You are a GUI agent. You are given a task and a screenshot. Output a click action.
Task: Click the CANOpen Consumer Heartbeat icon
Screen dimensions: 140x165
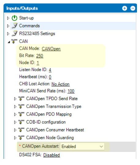(x=21, y=130)
